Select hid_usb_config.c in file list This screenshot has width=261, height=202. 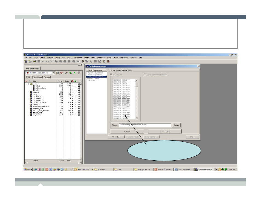click(x=40, y=103)
